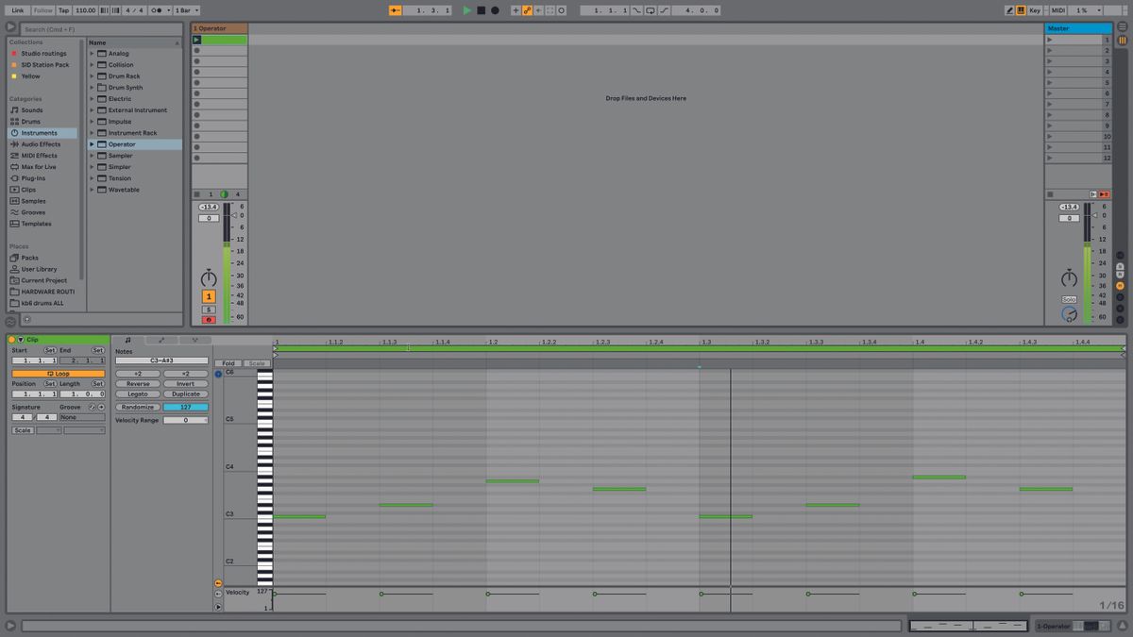Start playback with the green play button
Viewport: 1133px width, 637px height.
[x=467, y=10]
